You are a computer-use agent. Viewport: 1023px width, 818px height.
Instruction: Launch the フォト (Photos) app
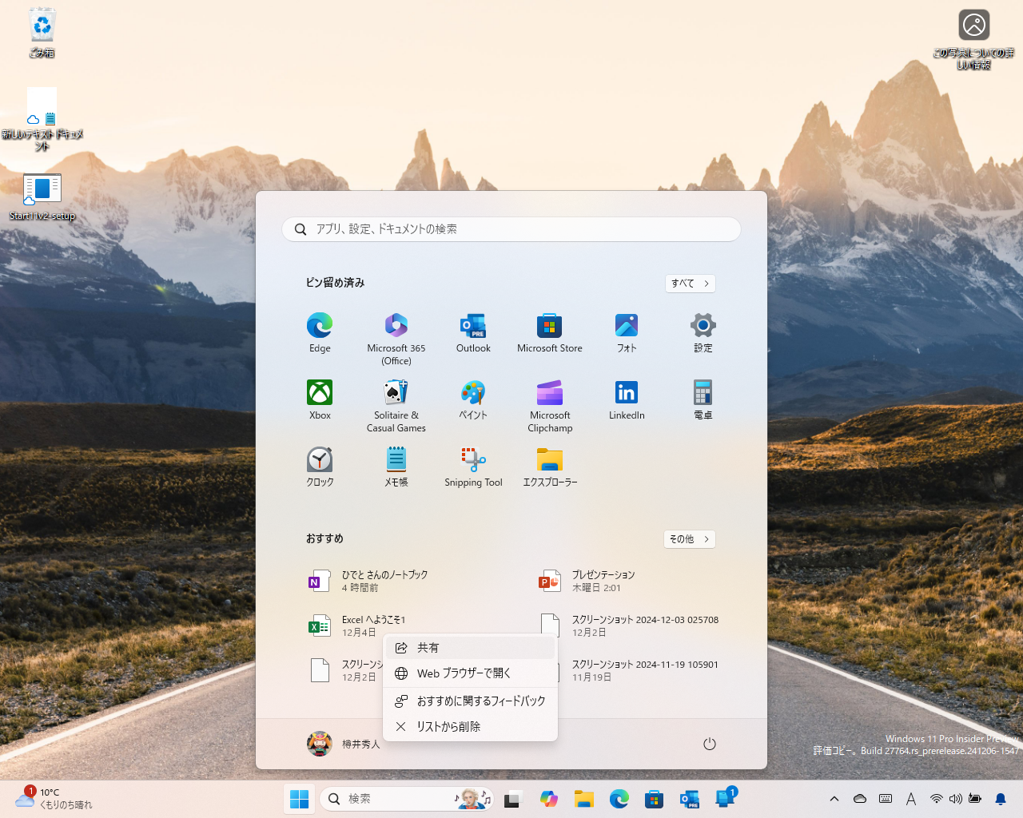coord(627,332)
